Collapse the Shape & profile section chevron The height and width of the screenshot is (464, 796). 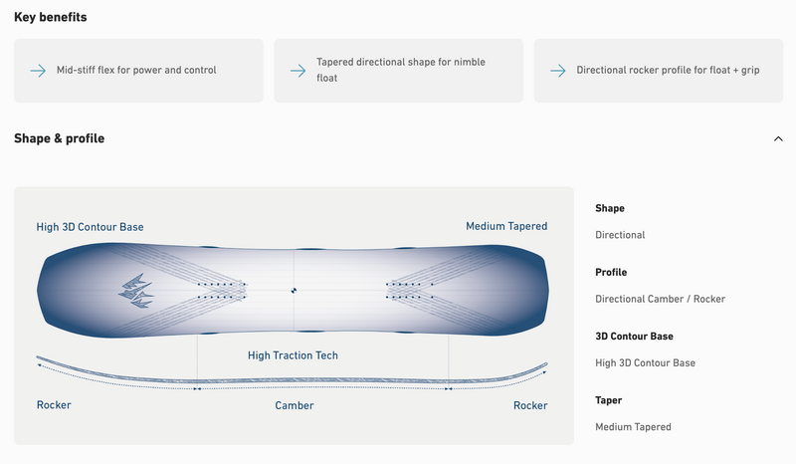(x=778, y=138)
